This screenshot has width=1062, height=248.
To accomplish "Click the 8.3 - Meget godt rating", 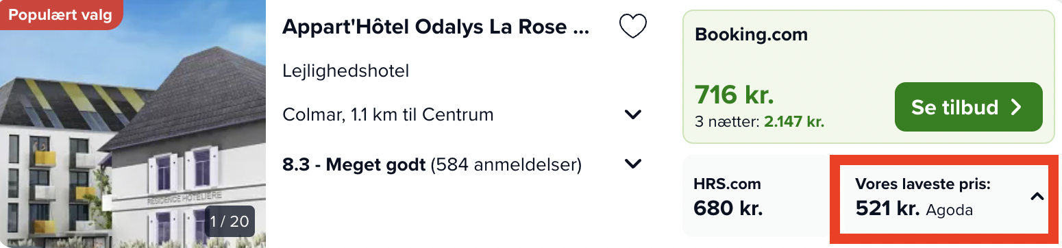I will [354, 164].
